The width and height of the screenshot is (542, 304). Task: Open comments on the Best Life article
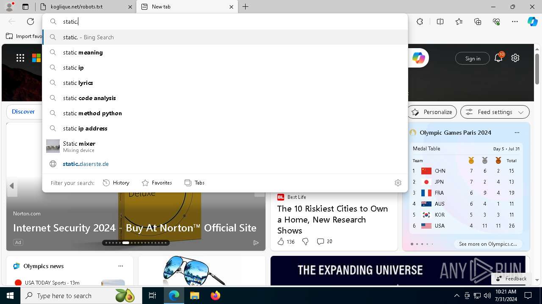pos(324,242)
